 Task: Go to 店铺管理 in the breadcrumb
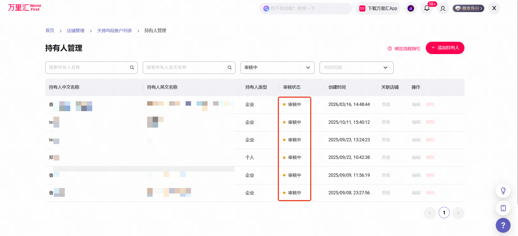pos(76,30)
